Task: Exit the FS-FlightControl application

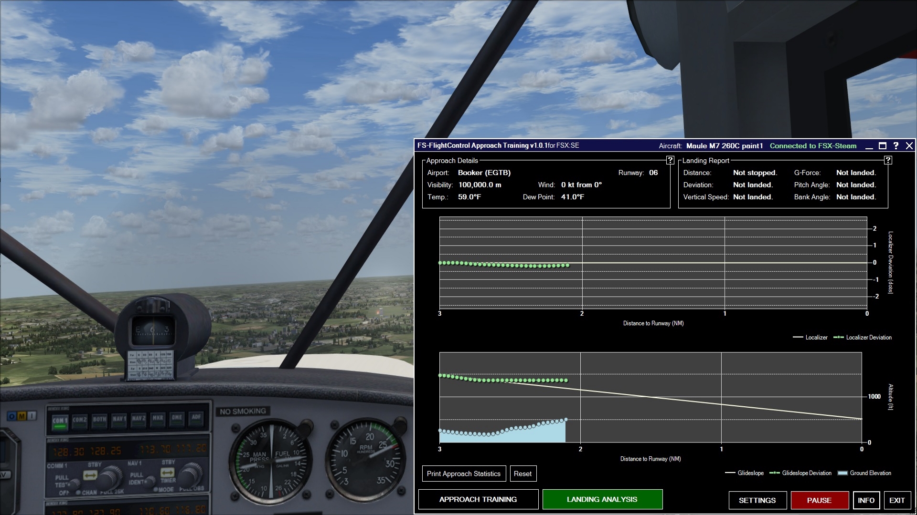Action: [x=897, y=500]
